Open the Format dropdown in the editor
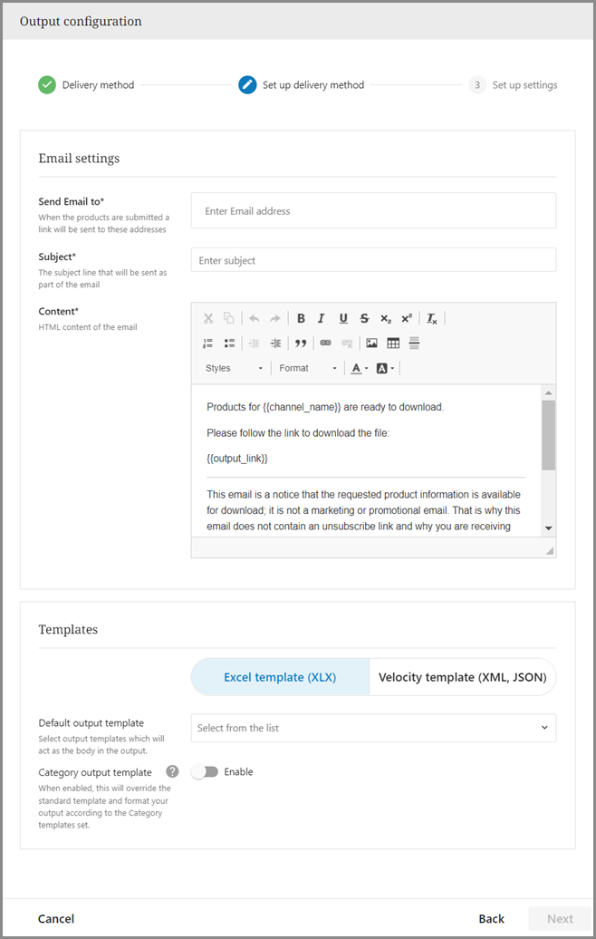Viewport: 596px width, 939px height. 308,368
